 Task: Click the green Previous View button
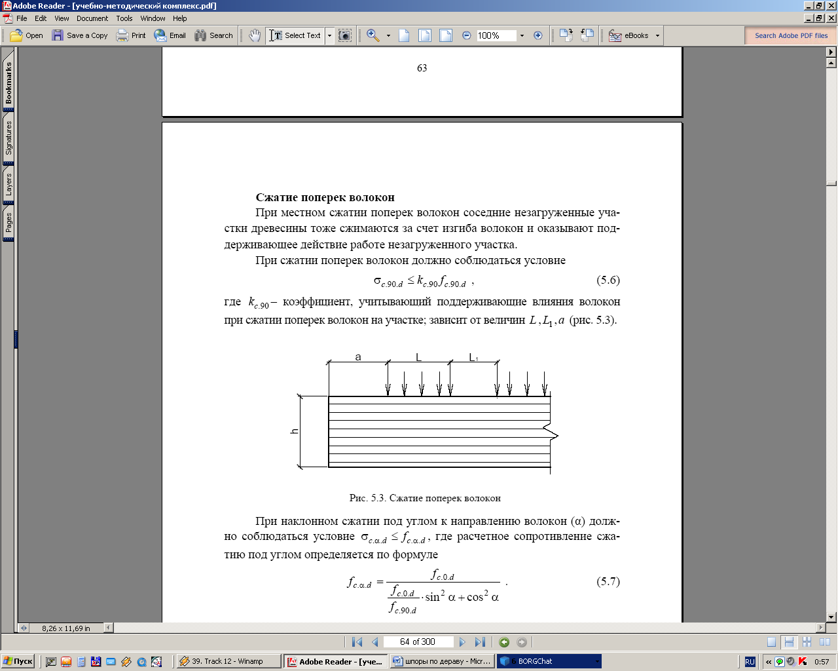coord(504,642)
